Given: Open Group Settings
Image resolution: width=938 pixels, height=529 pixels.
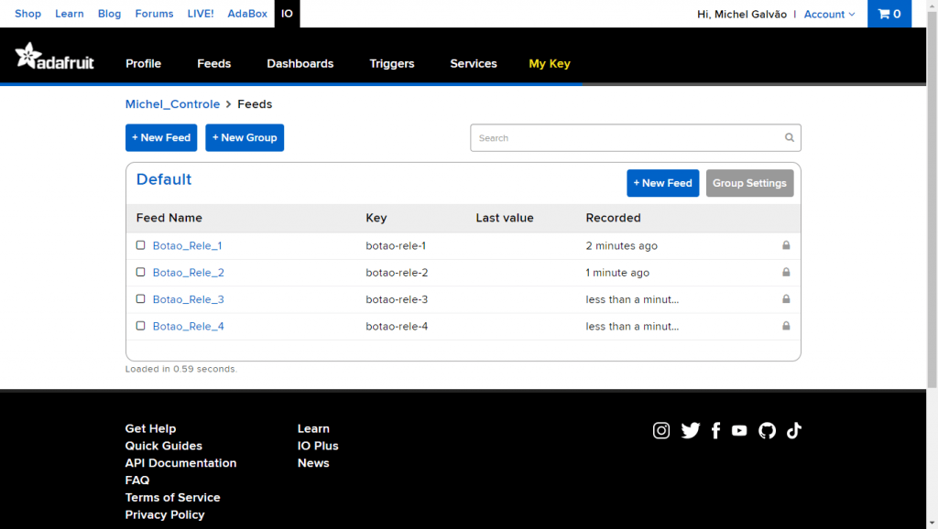Looking at the screenshot, I should pyautogui.click(x=749, y=183).
